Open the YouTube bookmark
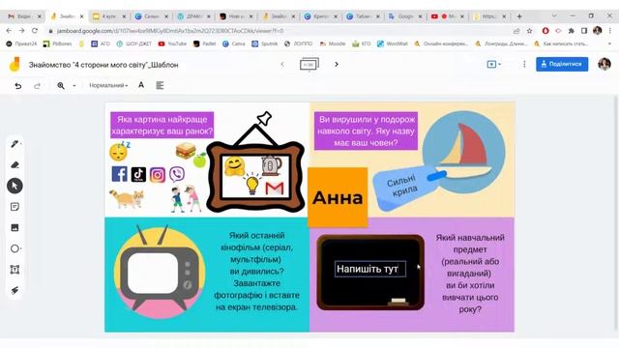This screenshot has height=348, width=619. [172, 43]
